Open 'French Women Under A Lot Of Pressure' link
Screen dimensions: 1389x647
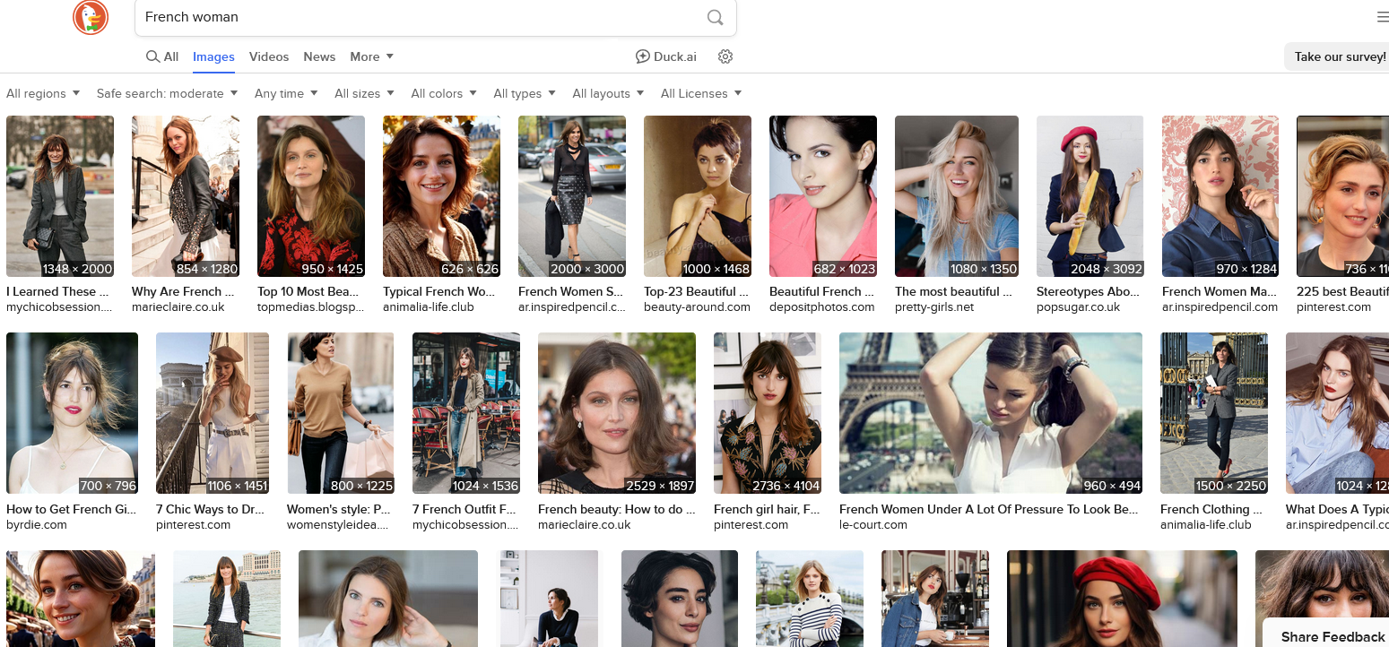click(988, 509)
